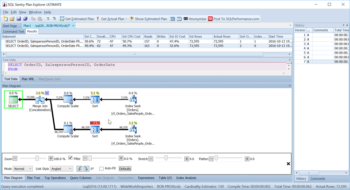350x190 pixels.
Task: Toggle the Filter checkbox
Action: pos(70,158)
